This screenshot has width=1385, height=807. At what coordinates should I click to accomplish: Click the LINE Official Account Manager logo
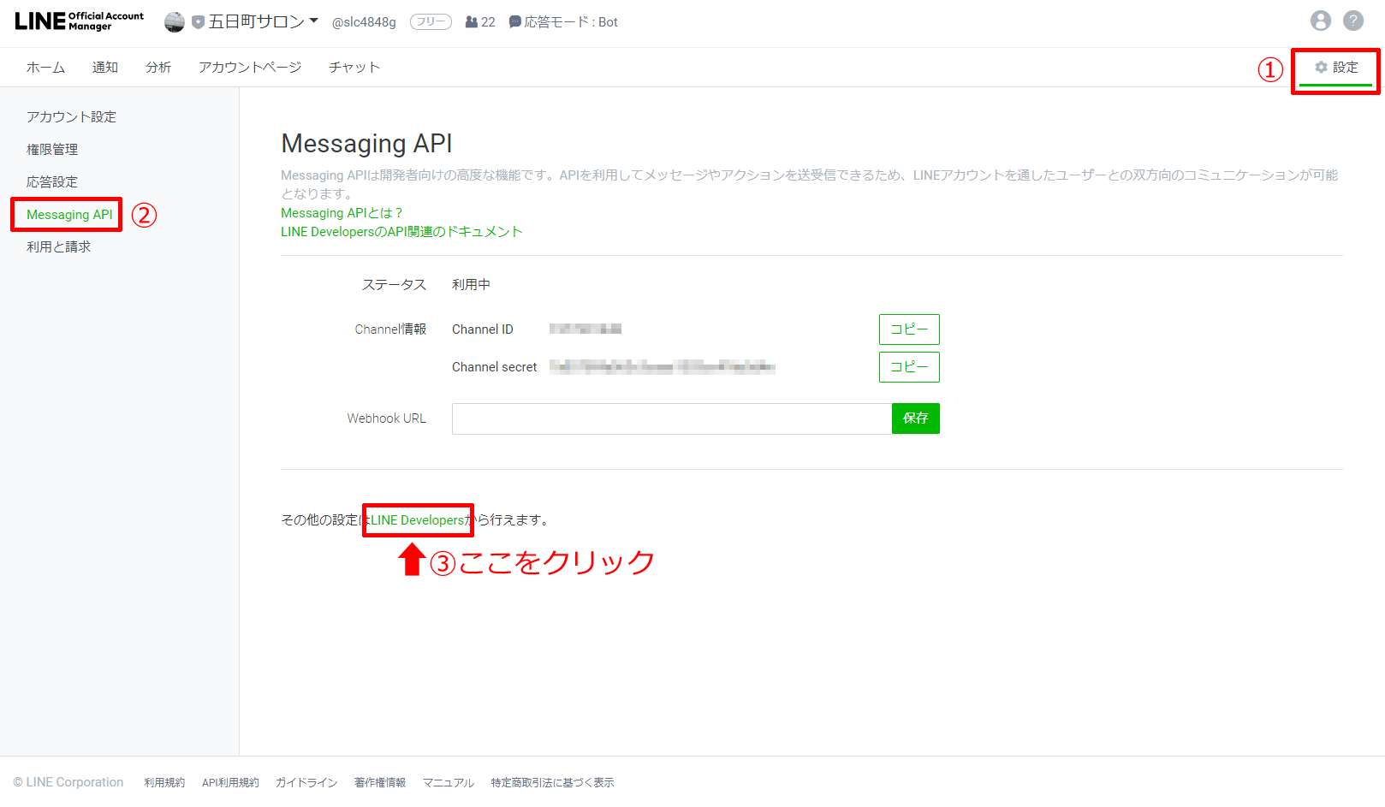80,21
